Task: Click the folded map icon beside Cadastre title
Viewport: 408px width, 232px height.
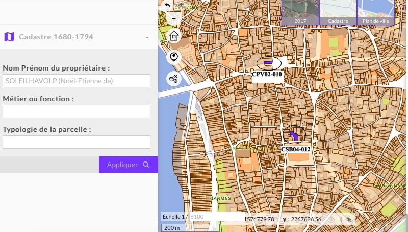Action: 9,37
